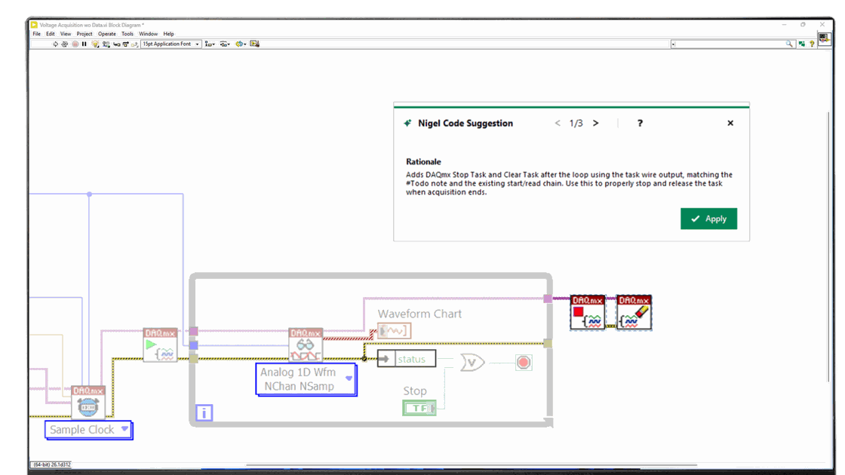The height and width of the screenshot is (475, 845).
Task: Open the Help menu
Action: 169,34
